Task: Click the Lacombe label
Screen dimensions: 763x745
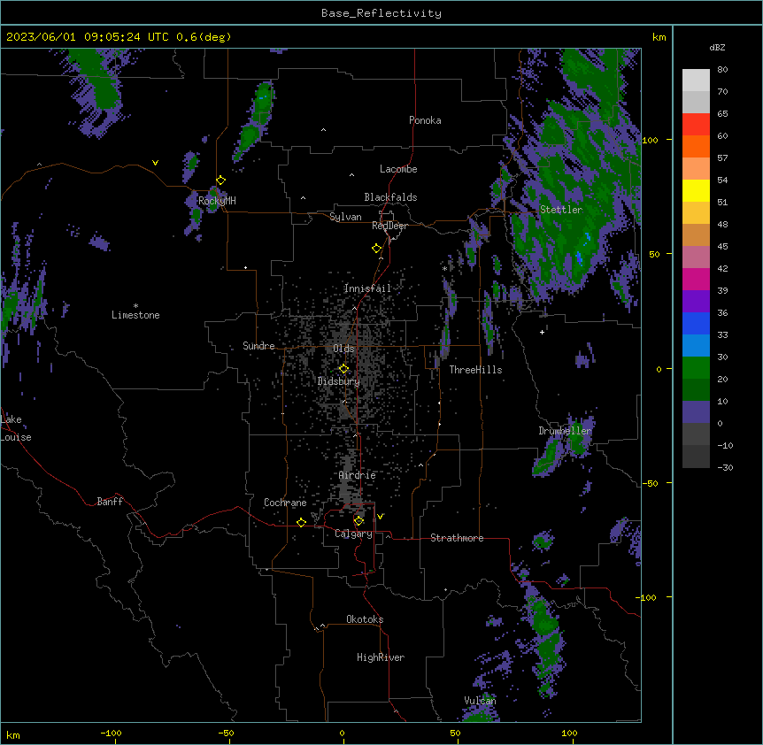Action: (x=398, y=169)
